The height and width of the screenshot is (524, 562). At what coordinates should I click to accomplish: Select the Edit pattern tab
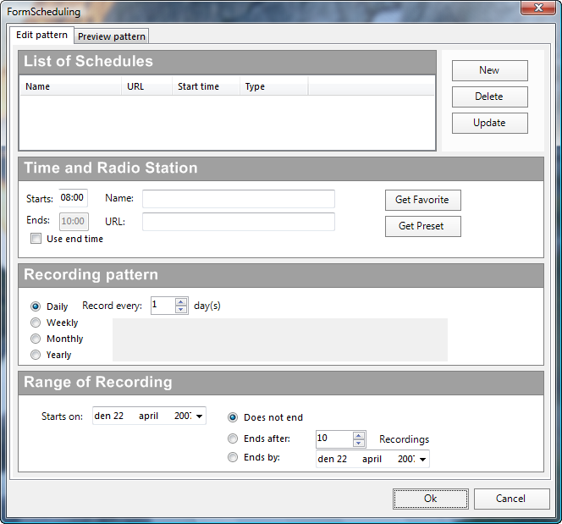[41, 35]
